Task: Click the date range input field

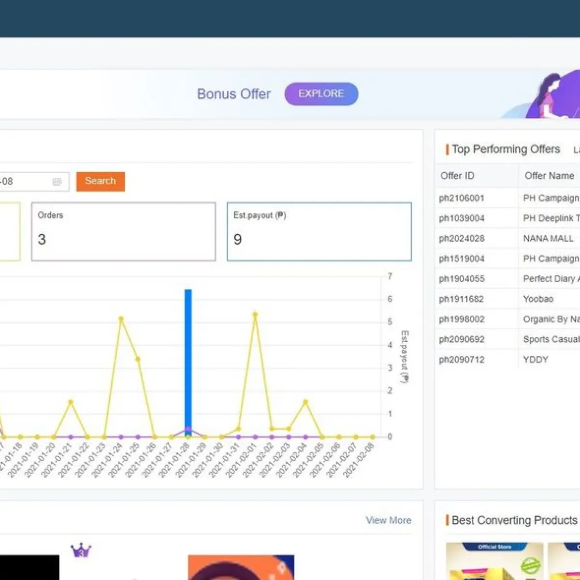Action: pyautogui.click(x=33, y=182)
